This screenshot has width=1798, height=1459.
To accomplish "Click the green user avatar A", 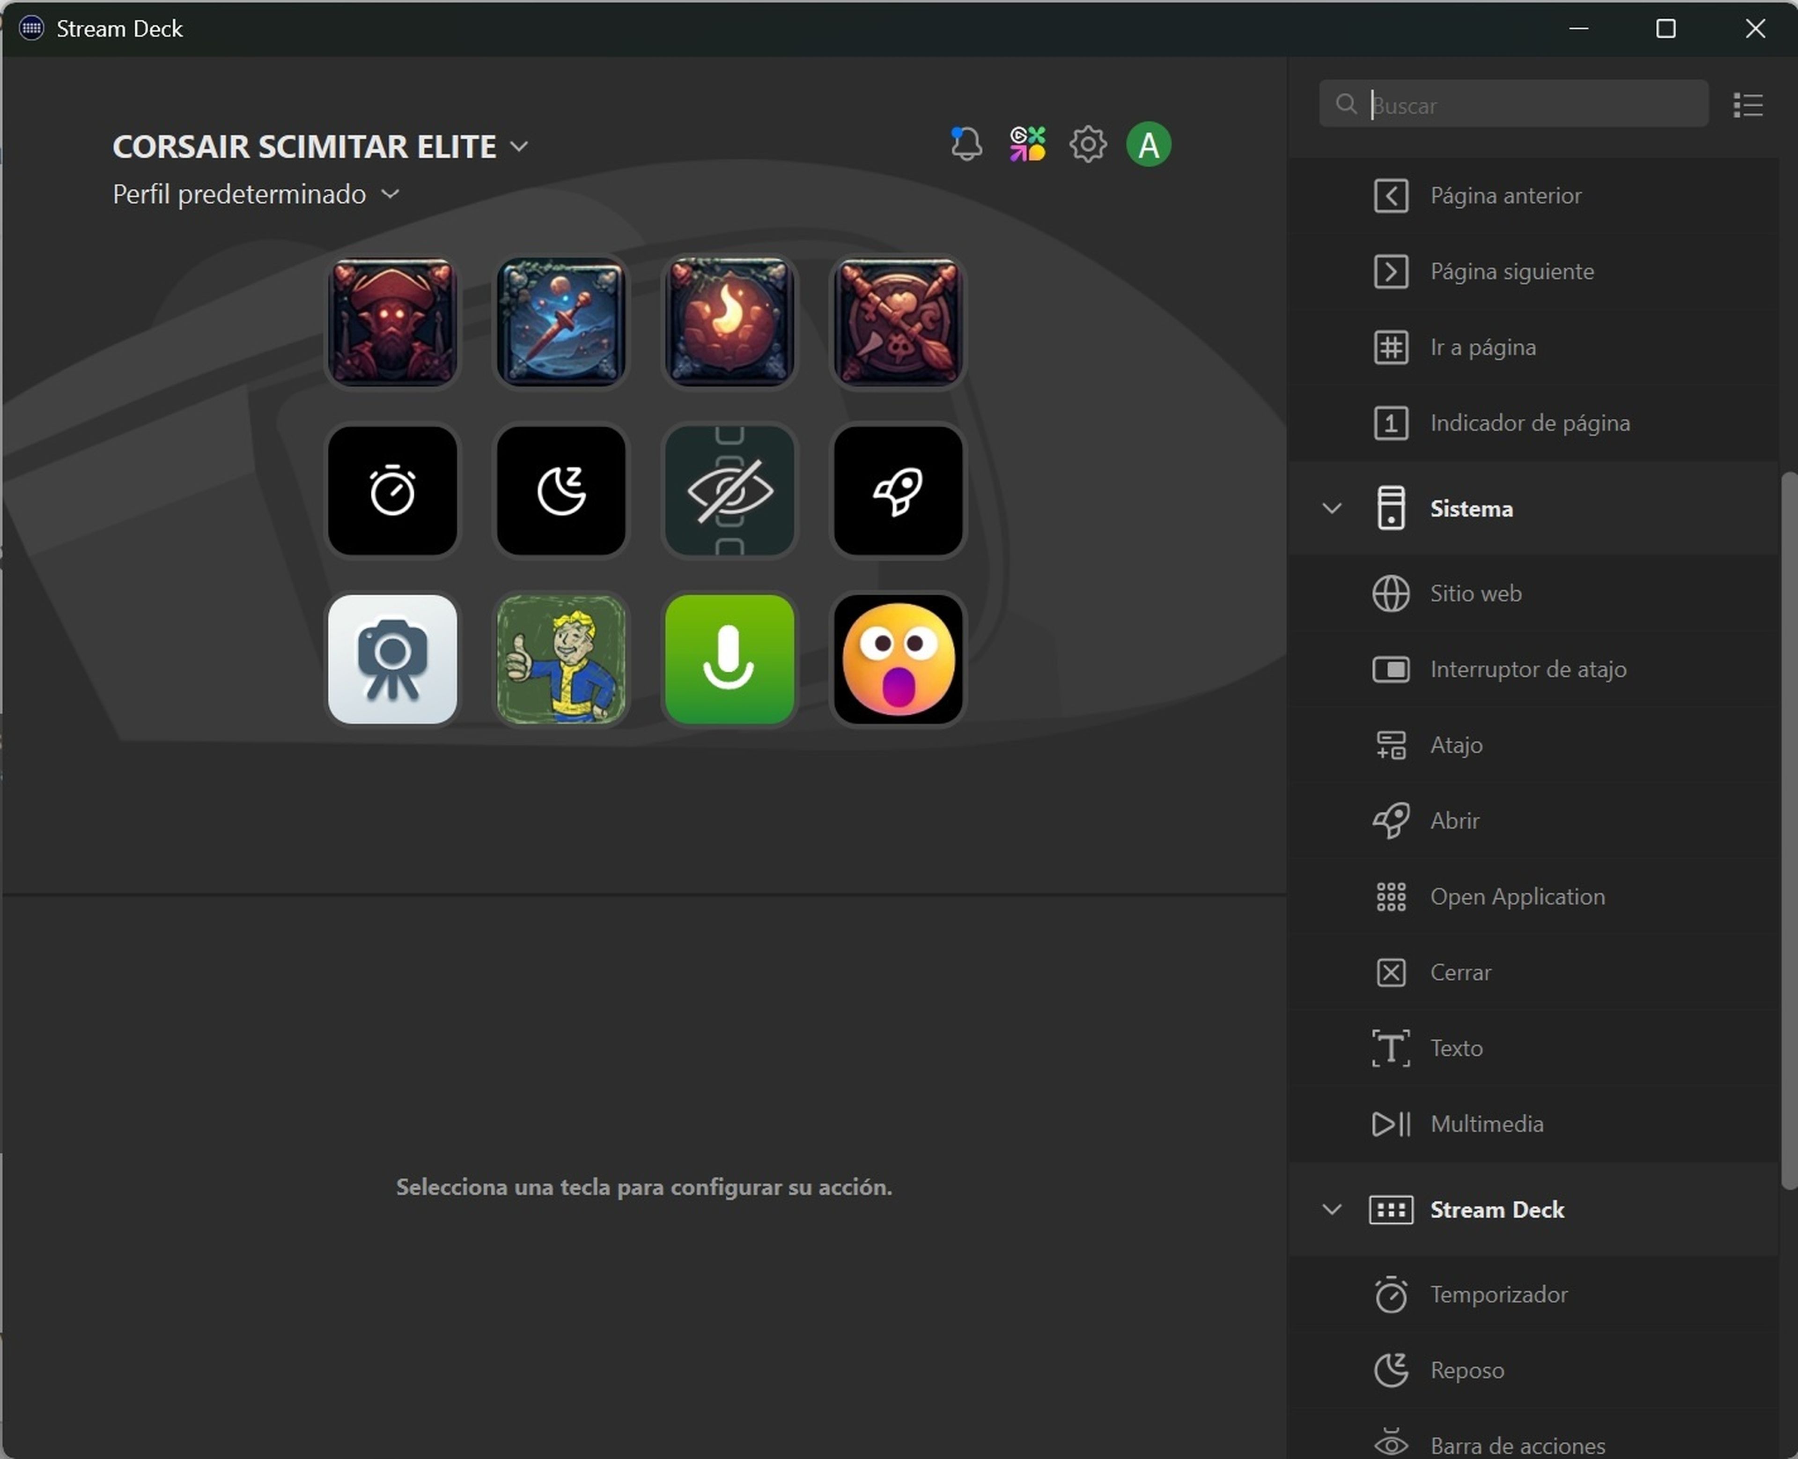I will (x=1148, y=145).
